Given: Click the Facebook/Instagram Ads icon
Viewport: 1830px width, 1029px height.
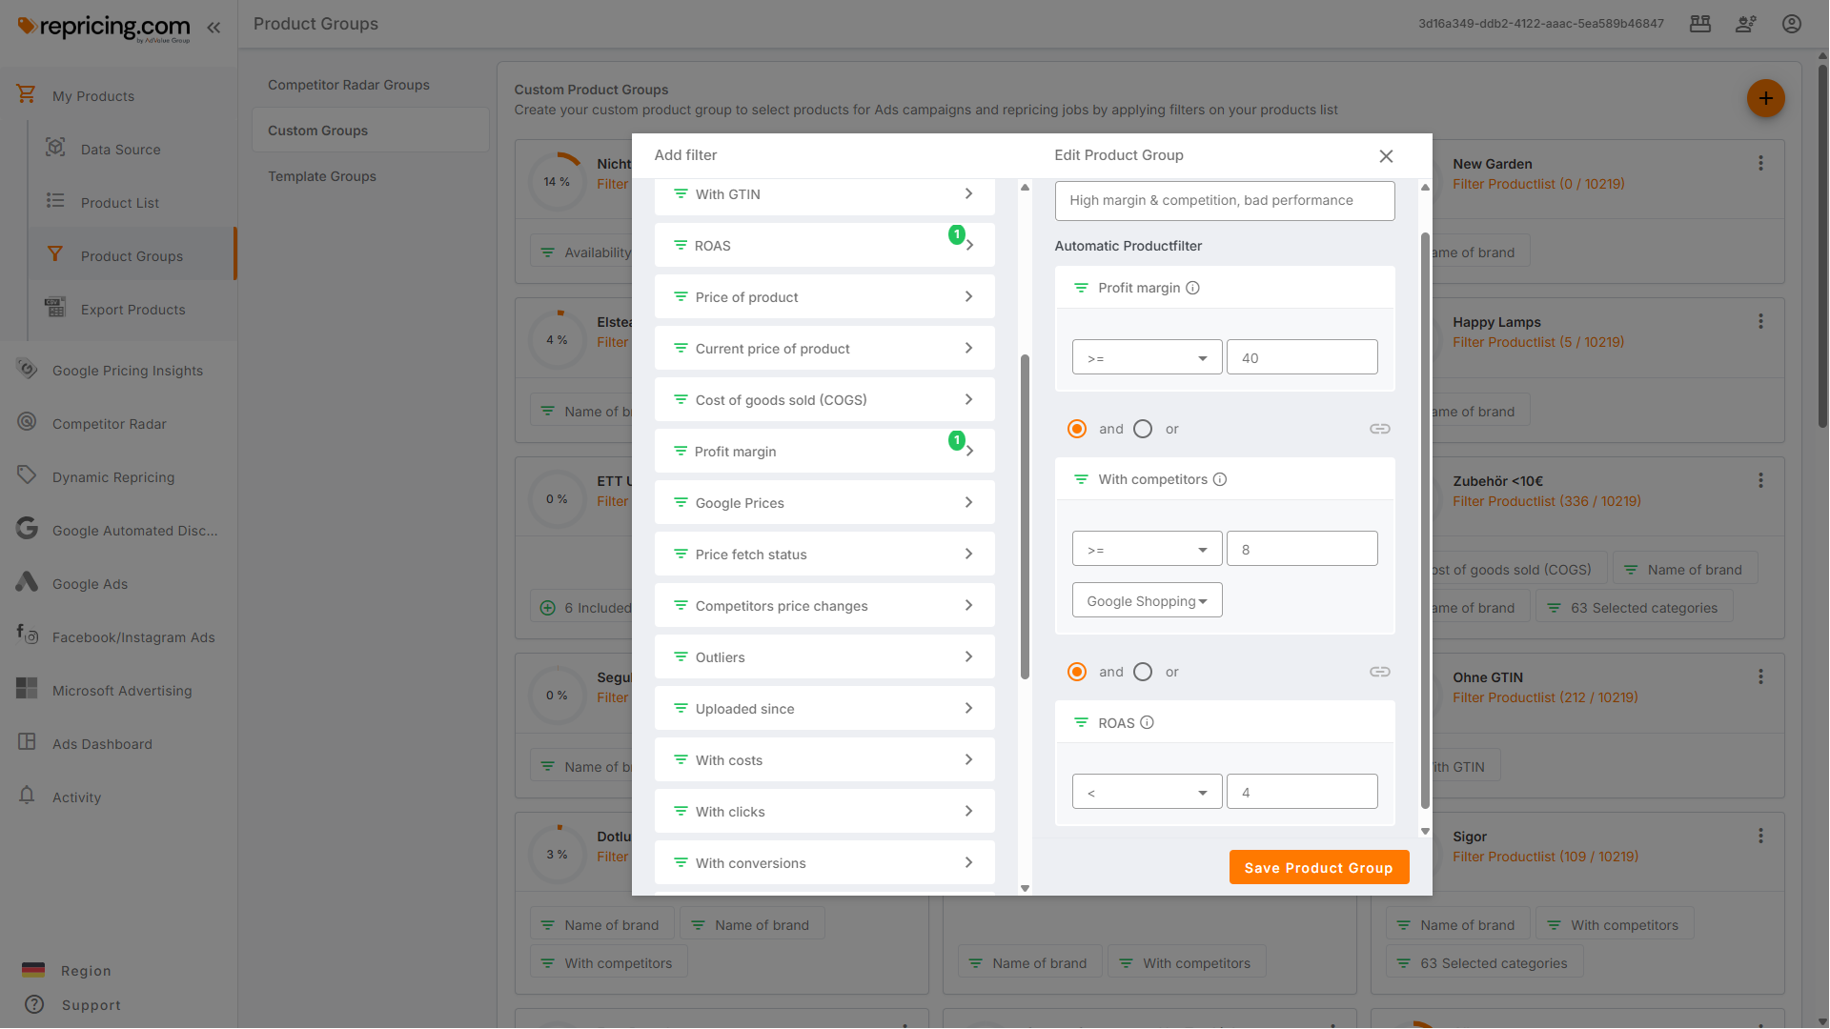Looking at the screenshot, I should pos(27,635).
